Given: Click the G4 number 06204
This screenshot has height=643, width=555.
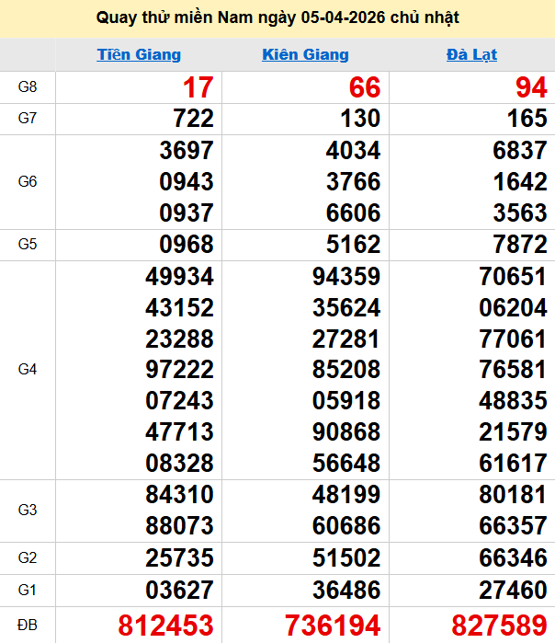Looking at the screenshot, I should point(514,307).
